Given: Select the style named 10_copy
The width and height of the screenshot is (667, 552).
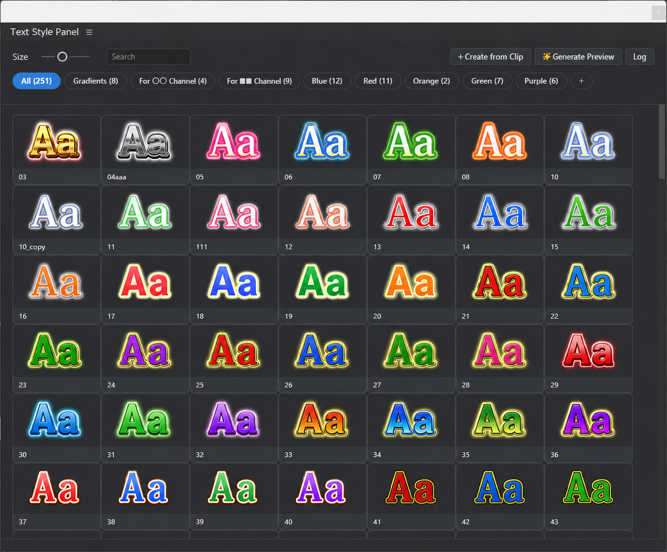Looking at the screenshot, I should 57,220.
